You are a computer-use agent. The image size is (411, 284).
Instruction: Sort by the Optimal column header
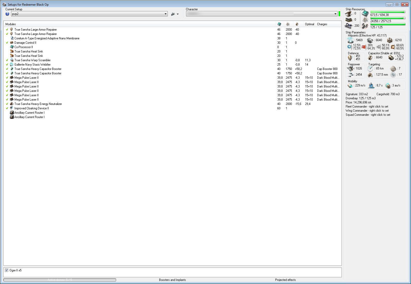coord(310,24)
